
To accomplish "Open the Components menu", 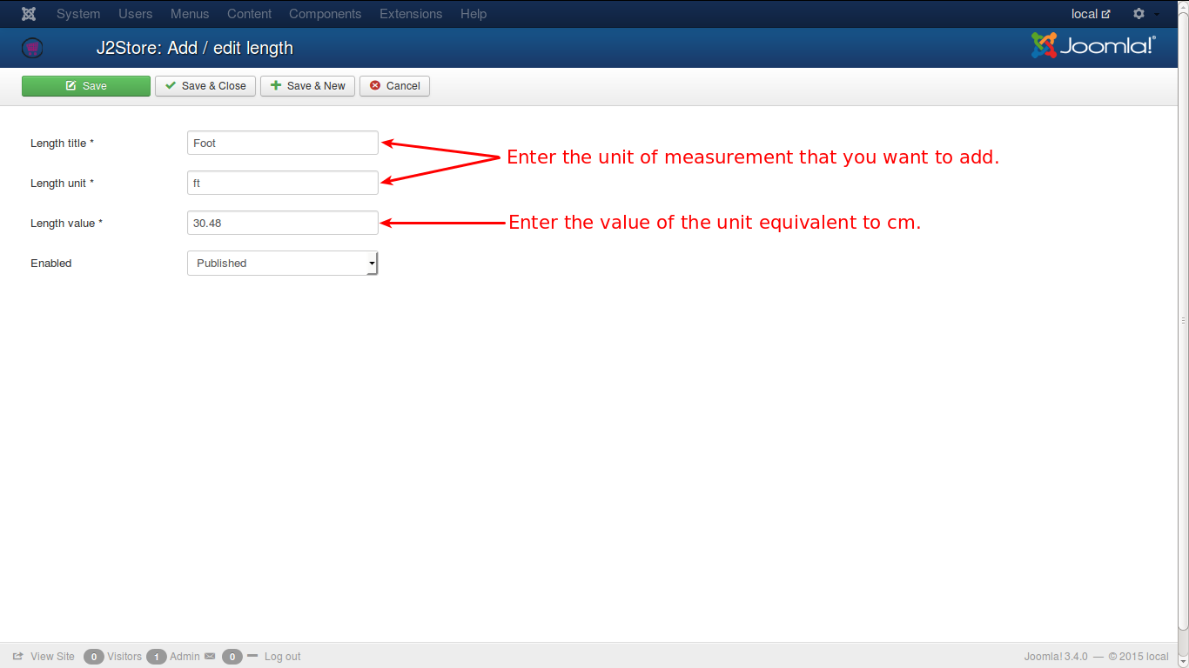I will (325, 14).
